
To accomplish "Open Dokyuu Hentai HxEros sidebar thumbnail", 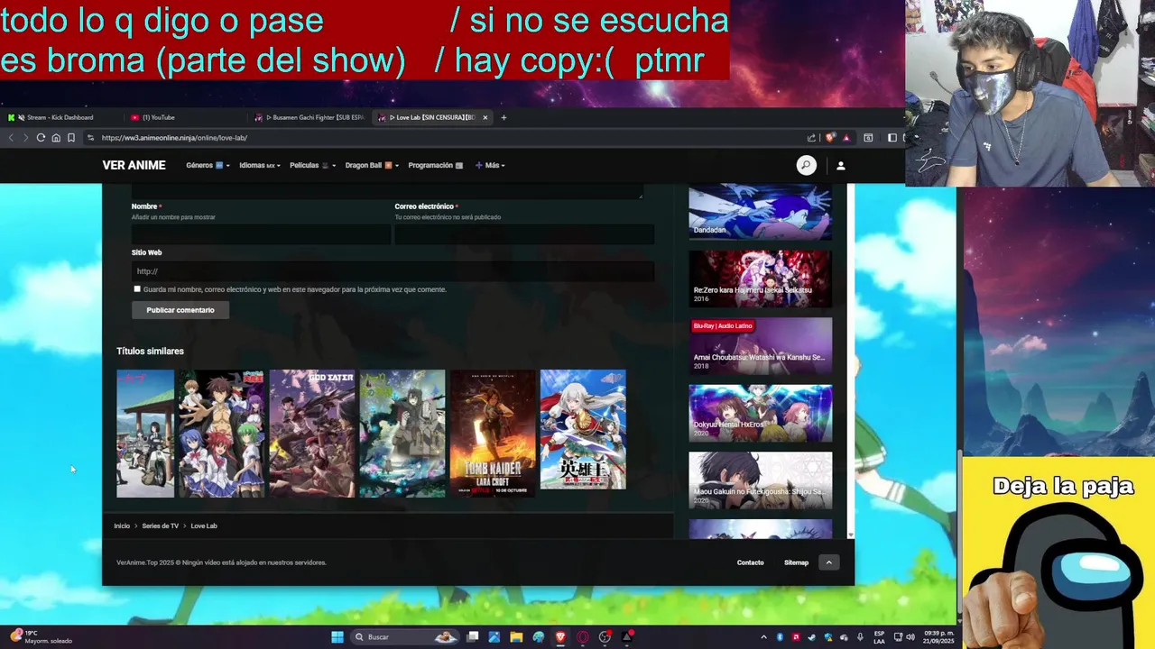I will tap(761, 413).
